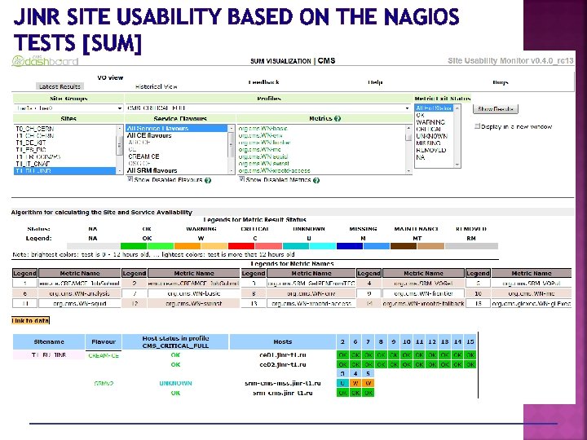Image resolution: width=587 pixels, height=440 pixels.
Task: Click host srm-cms-mss.jinr-t1.ru in the table
Action: coord(283,383)
